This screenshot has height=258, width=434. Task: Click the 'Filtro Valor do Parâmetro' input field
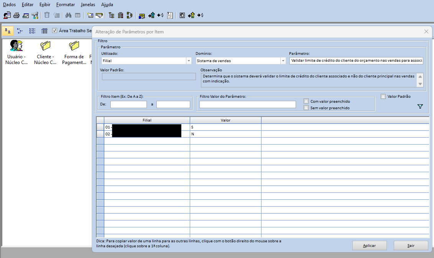(x=248, y=104)
